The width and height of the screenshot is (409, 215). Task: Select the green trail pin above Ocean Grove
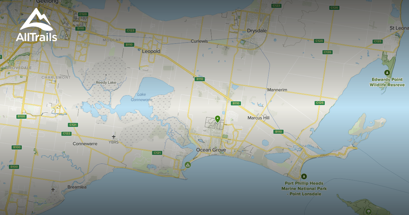point(217,119)
